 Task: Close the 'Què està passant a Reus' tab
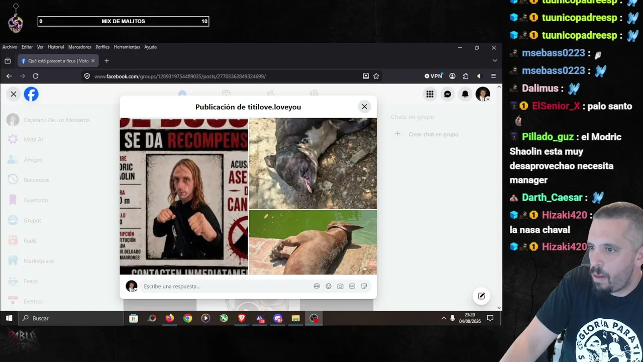[93, 61]
